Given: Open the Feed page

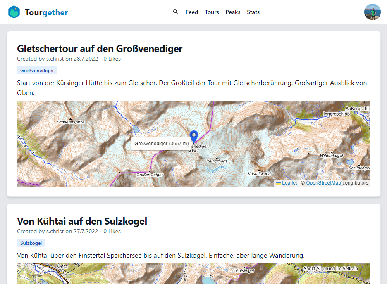Looking at the screenshot, I should 192,12.
